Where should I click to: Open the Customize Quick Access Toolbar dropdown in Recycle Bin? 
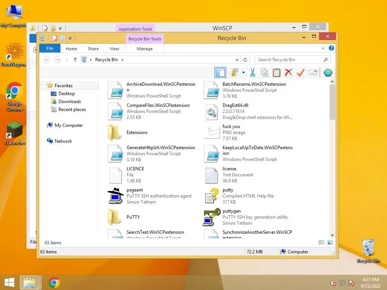tap(70, 39)
